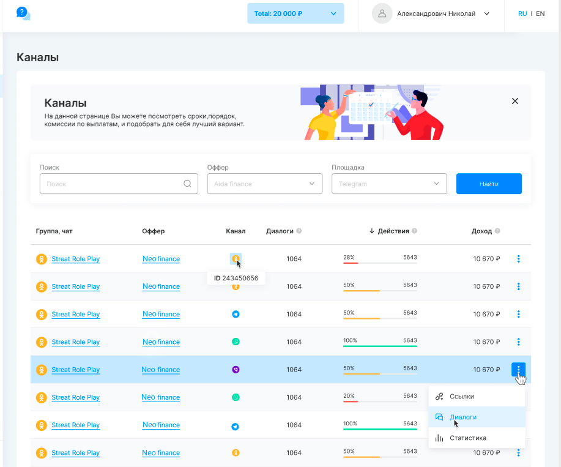Select Ссылки from the context menu
This screenshot has height=467, width=561.
[x=462, y=397]
